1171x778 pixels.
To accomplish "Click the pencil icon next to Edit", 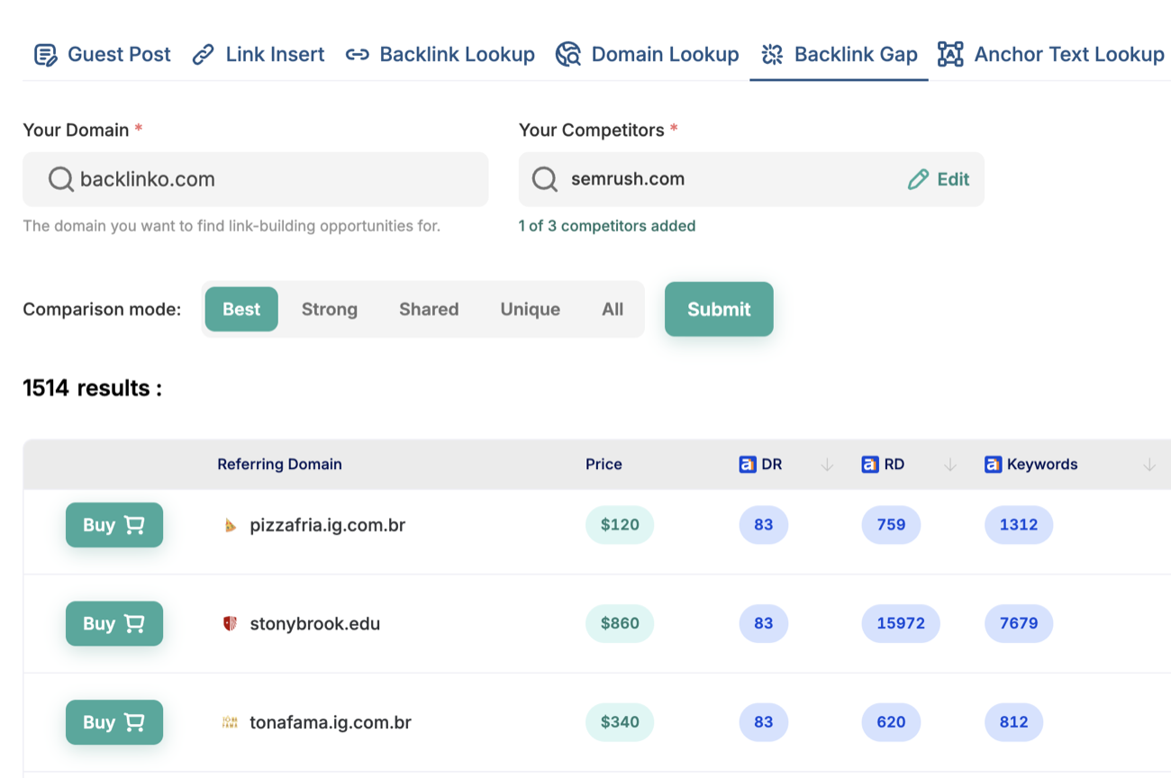I will [918, 179].
